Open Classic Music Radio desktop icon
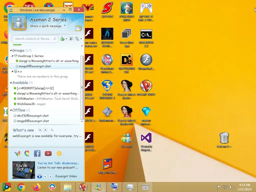Viewport: 256px width, 192px height. (126, 89)
